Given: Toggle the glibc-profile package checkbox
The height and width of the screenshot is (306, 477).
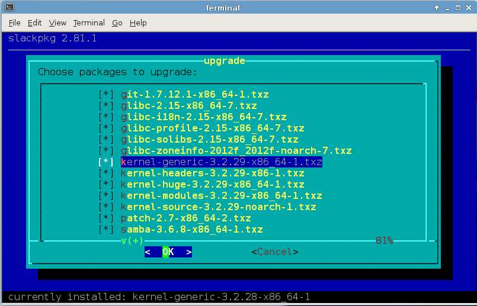Looking at the screenshot, I should pos(106,128).
